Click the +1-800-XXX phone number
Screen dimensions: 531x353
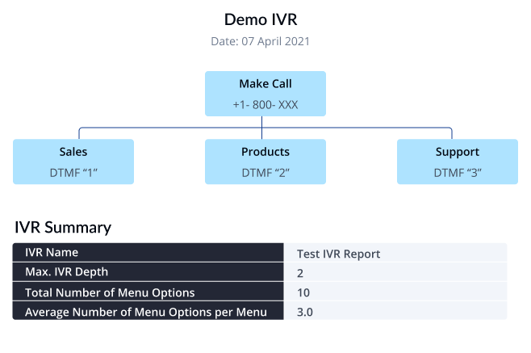pyautogui.click(x=265, y=104)
